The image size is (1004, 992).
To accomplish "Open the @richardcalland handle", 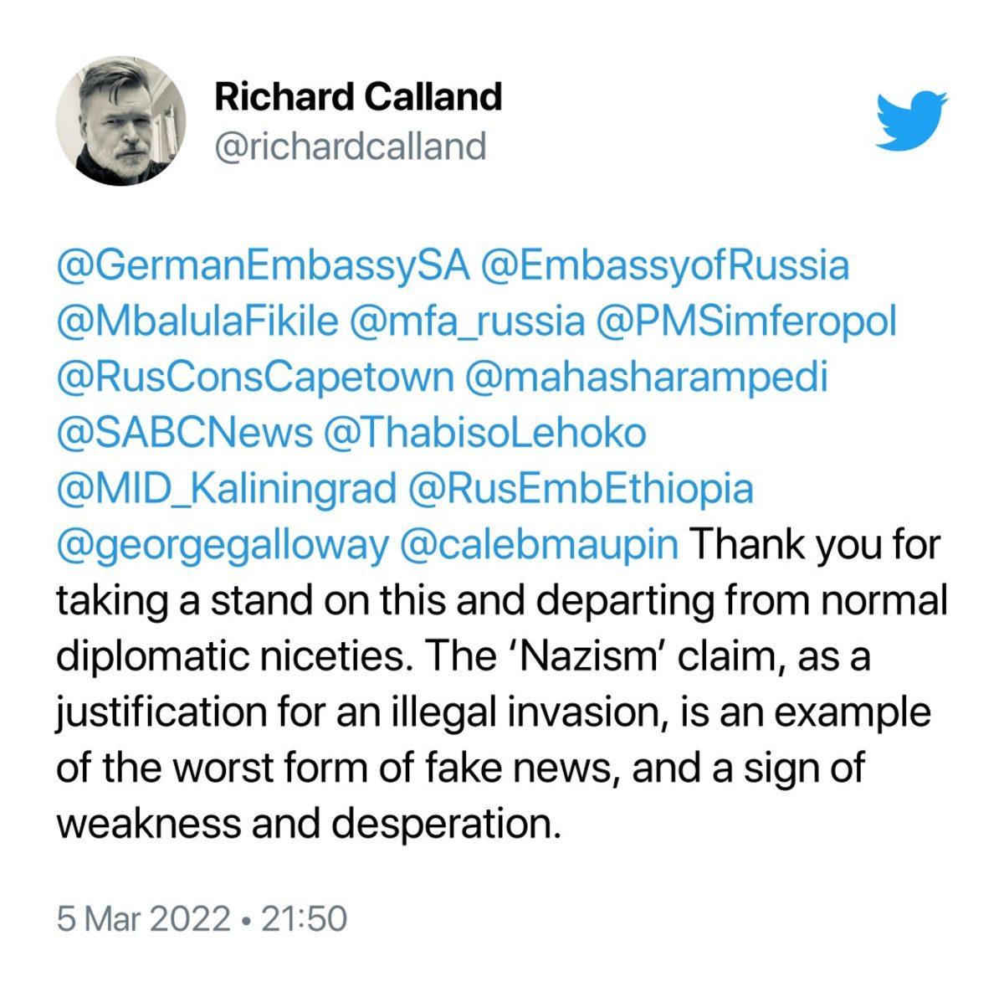I will pyautogui.click(x=350, y=146).
